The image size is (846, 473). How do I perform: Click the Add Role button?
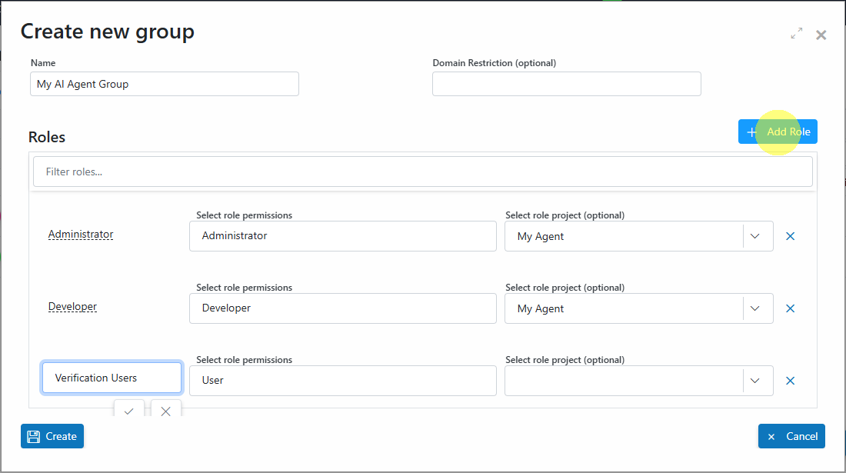[778, 132]
